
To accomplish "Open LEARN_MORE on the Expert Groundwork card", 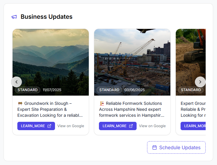I will coord(193,126).
